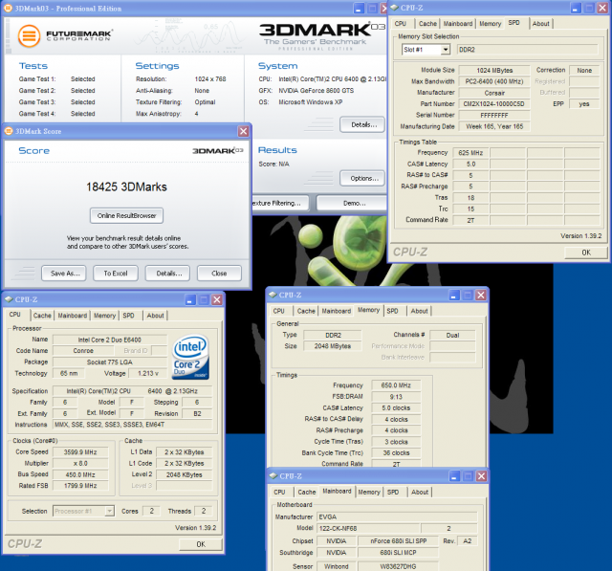Click the Intel Core 2 Duo logo
Image resolution: width=612 pixels, height=571 pixels.
coord(190,357)
